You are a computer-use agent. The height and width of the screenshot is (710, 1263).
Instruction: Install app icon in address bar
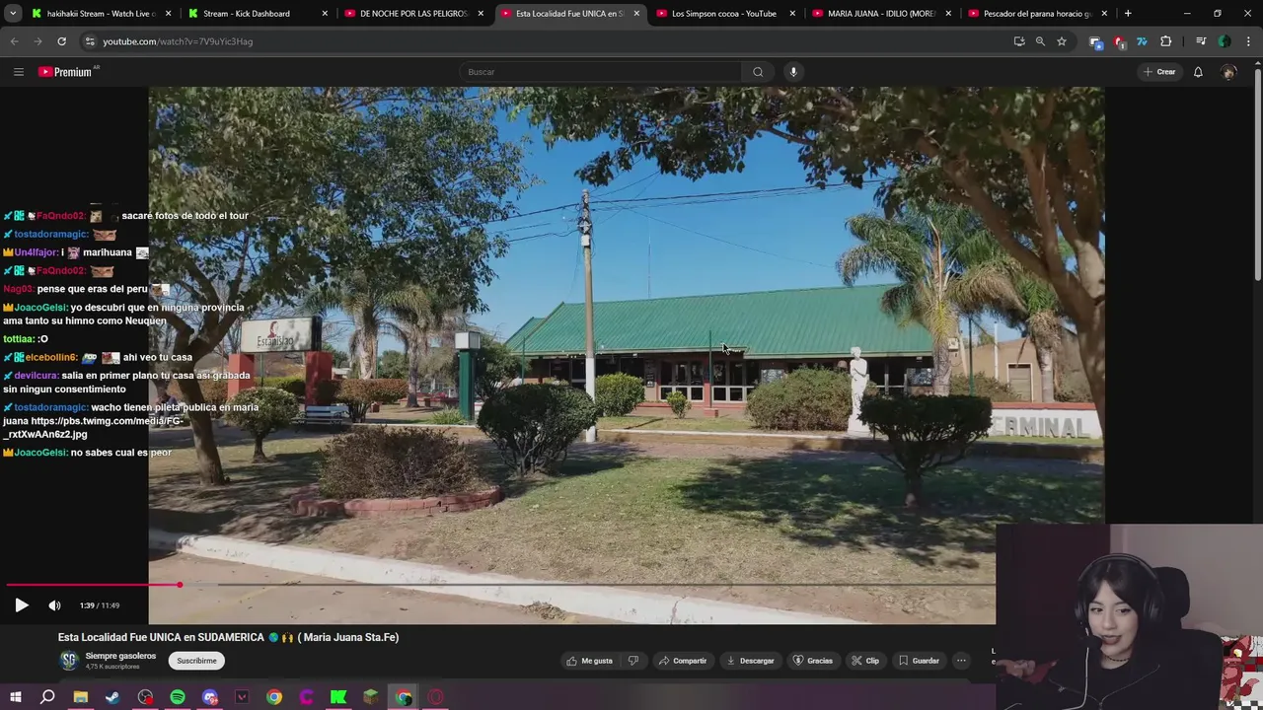[x=1019, y=41]
